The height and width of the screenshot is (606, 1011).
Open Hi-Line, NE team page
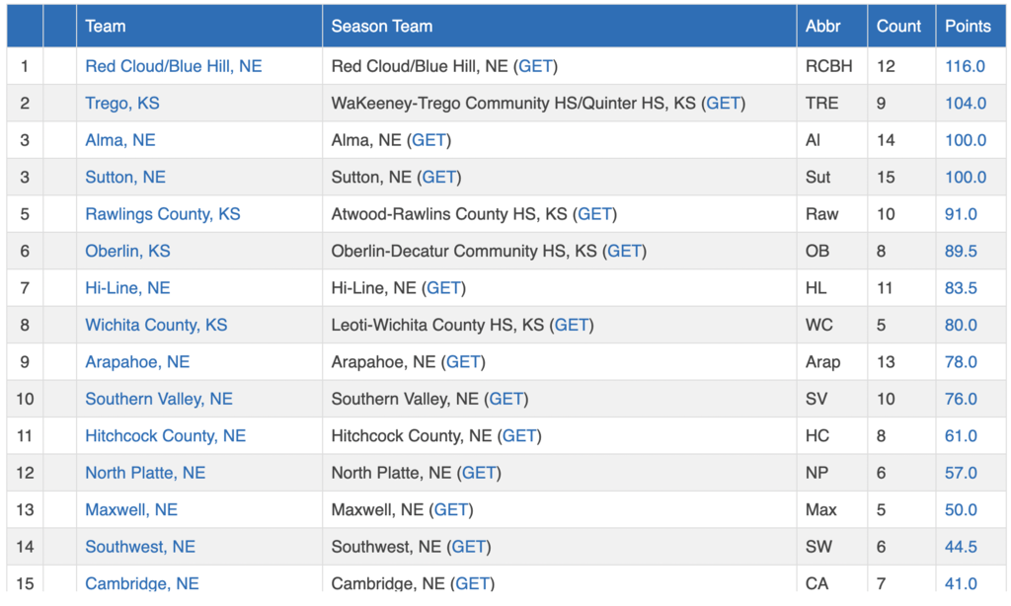point(127,288)
